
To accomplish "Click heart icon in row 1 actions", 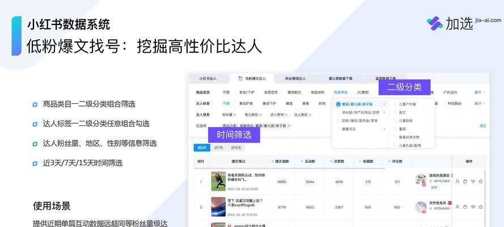I will click(x=473, y=182).
